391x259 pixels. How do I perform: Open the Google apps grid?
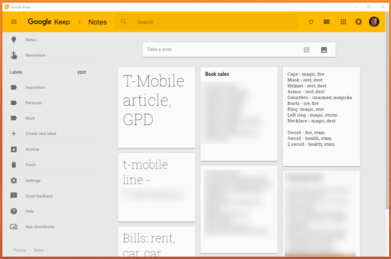pos(343,22)
